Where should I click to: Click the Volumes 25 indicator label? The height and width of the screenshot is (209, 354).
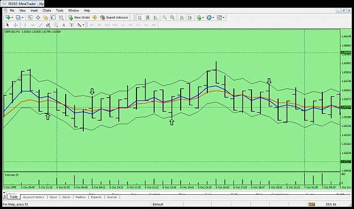[x=11, y=175]
